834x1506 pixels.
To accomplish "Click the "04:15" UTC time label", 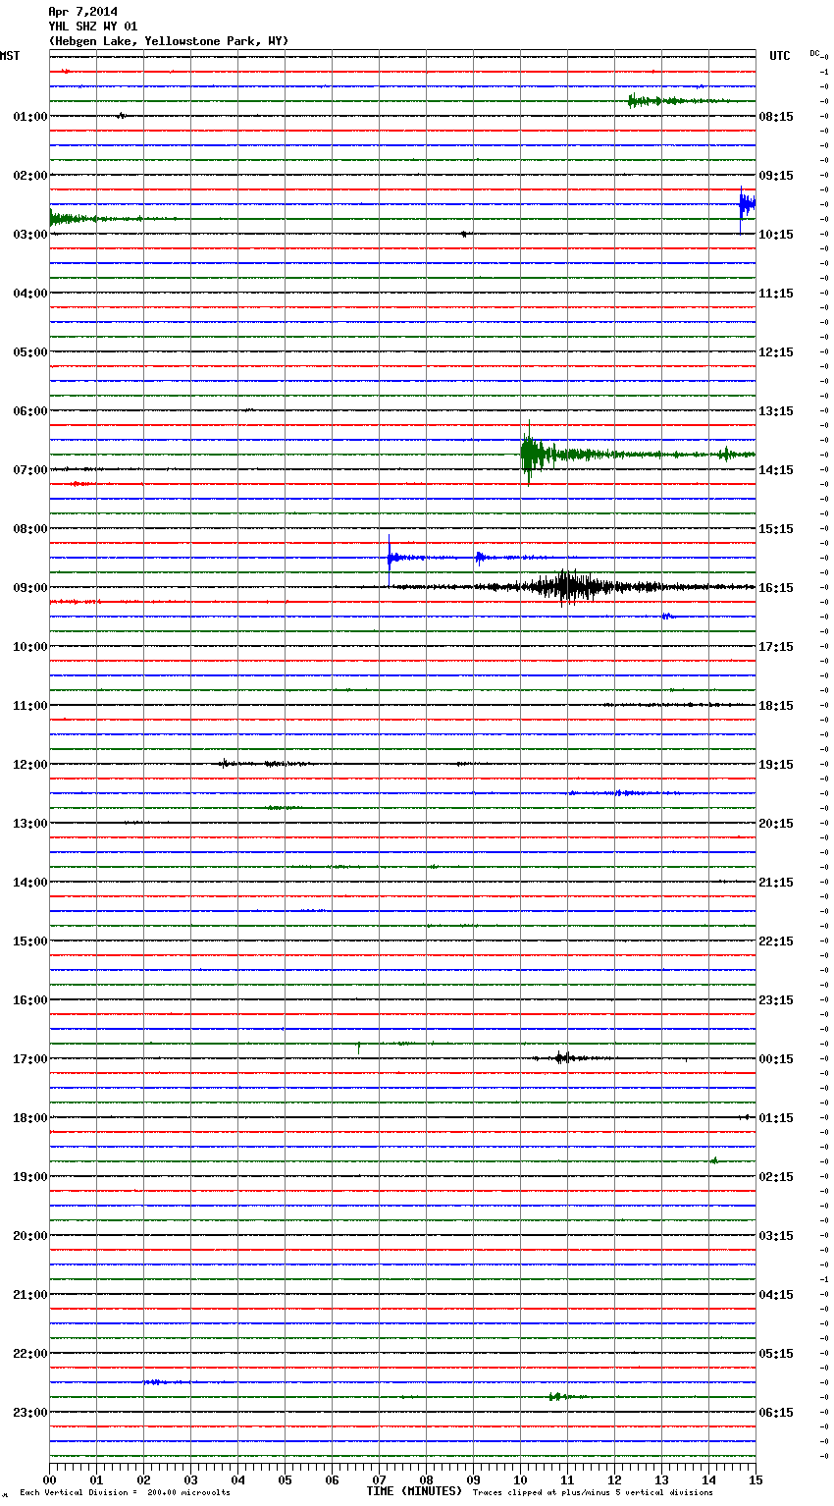I will (x=776, y=1295).
